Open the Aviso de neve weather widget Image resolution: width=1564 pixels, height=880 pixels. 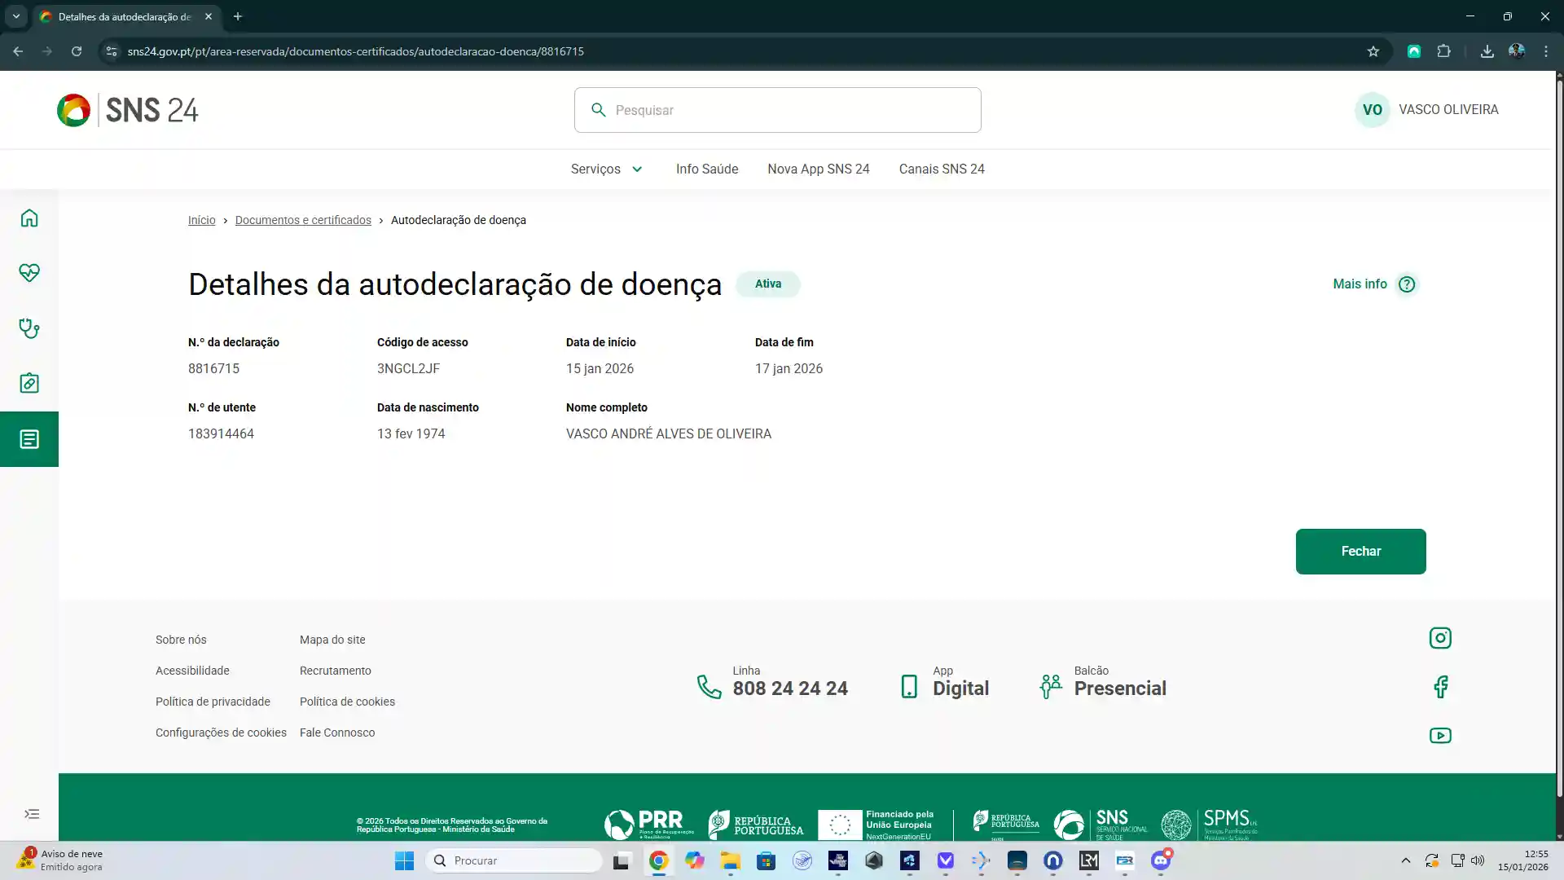(61, 860)
